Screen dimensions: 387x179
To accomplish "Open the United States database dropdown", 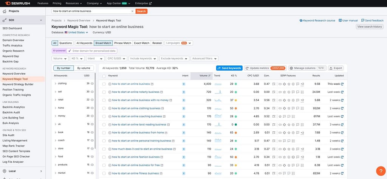I will [x=76, y=33].
